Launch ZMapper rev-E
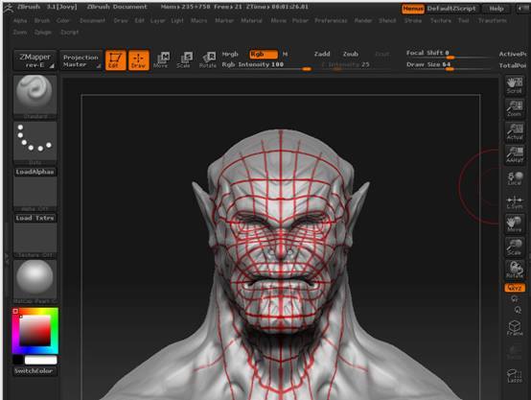Viewport: 531px width, 400px height. point(35,60)
